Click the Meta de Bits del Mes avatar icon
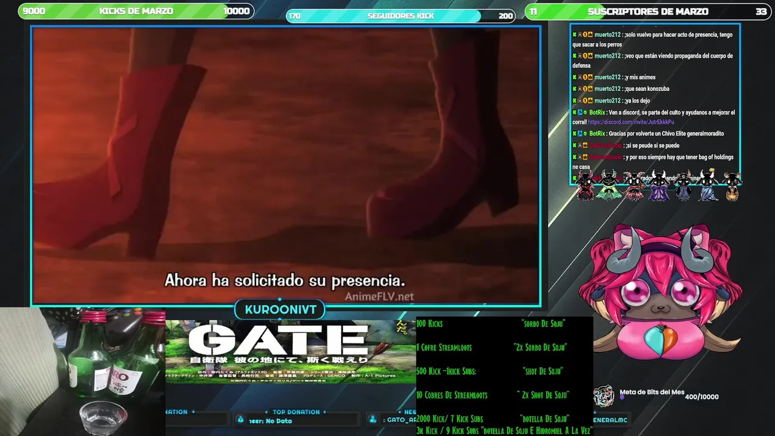The width and height of the screenshot is (775, 436). (x=604, y=397)
